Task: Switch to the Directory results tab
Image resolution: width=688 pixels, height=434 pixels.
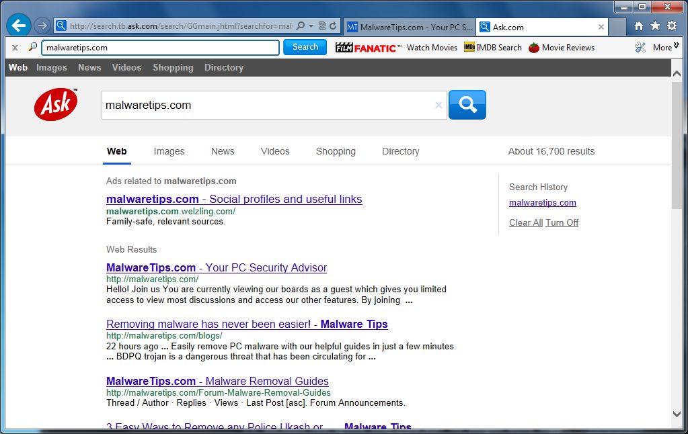Action: pos(401,151)
